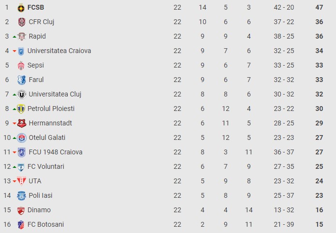Click the CFR Cluj club crest
336x233 pixels.
tap(22, 22)
